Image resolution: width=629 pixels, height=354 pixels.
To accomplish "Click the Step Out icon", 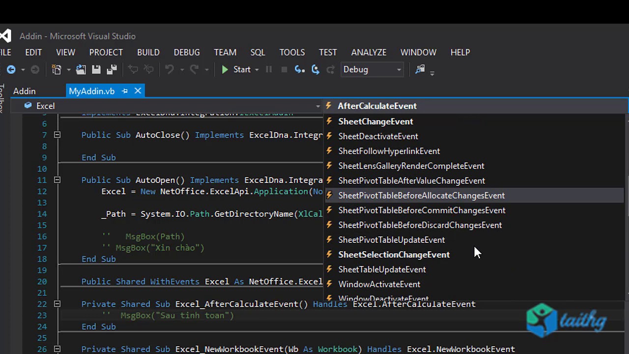I will click(331, 70).
